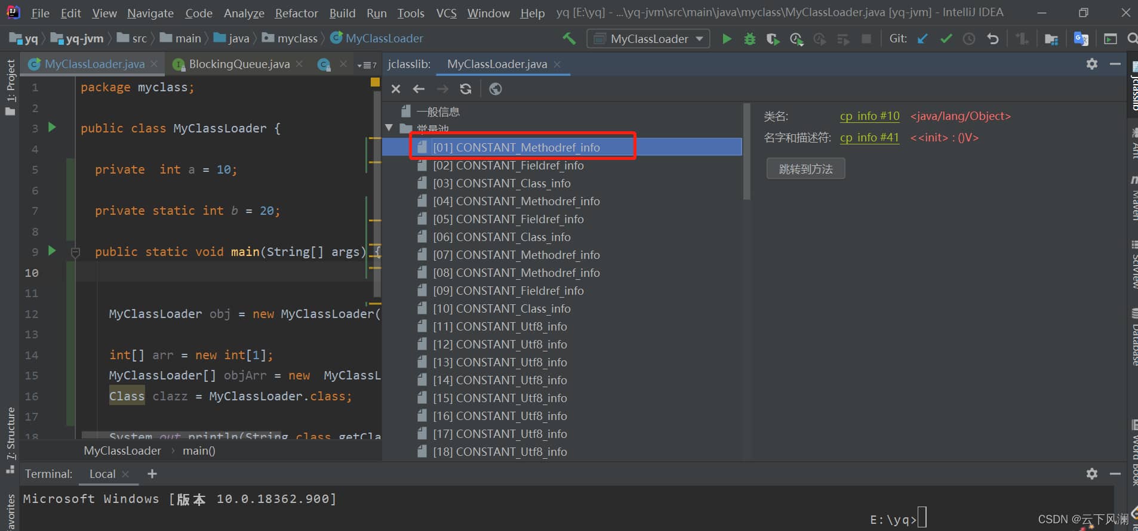Hide the jclasslib panel with minus icon
The width and height of the screenshot is (1138, 531).
tap(1115, 64)
